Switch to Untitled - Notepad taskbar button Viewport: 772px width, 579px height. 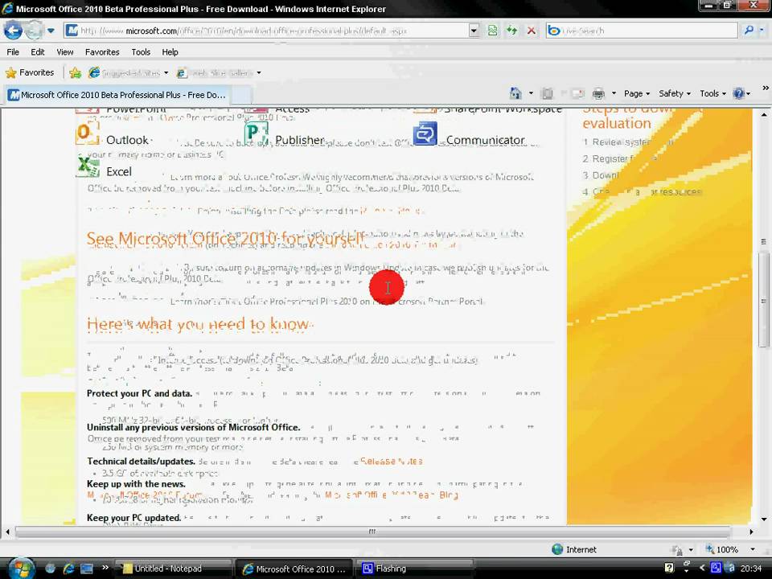[x=173, y=569]
